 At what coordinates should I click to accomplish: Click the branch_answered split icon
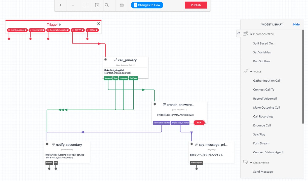coord(164,104)
